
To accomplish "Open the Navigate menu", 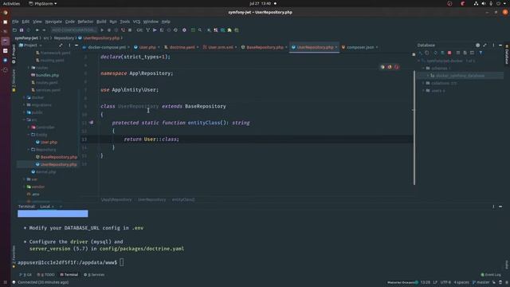I will click(53, 22).
